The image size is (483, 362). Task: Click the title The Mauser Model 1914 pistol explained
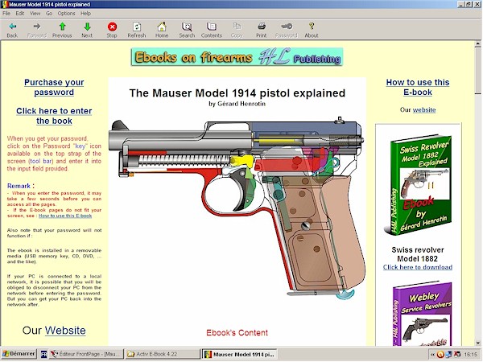click(237, 93)
